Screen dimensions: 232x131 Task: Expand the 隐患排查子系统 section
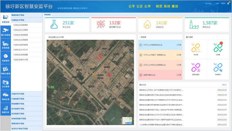tap(26, 15)
